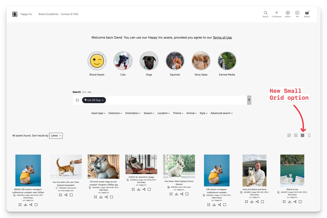Share the Westie at sea asset
This screenshot has width=327, height=218.
click(x=295, y=202)
